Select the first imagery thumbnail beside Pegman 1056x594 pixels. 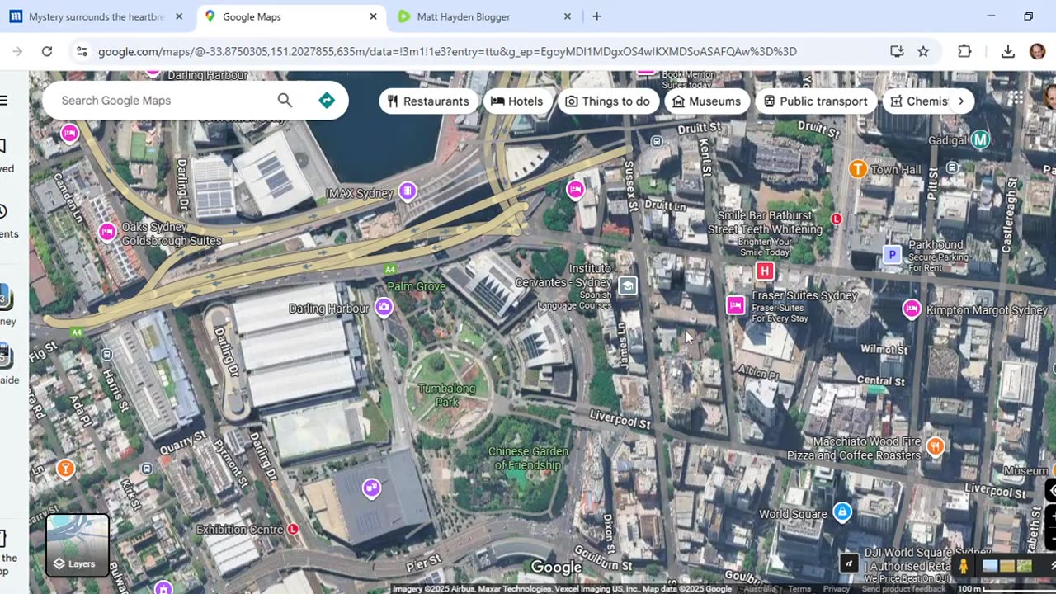pyautogui.click(x=989, y=566)
